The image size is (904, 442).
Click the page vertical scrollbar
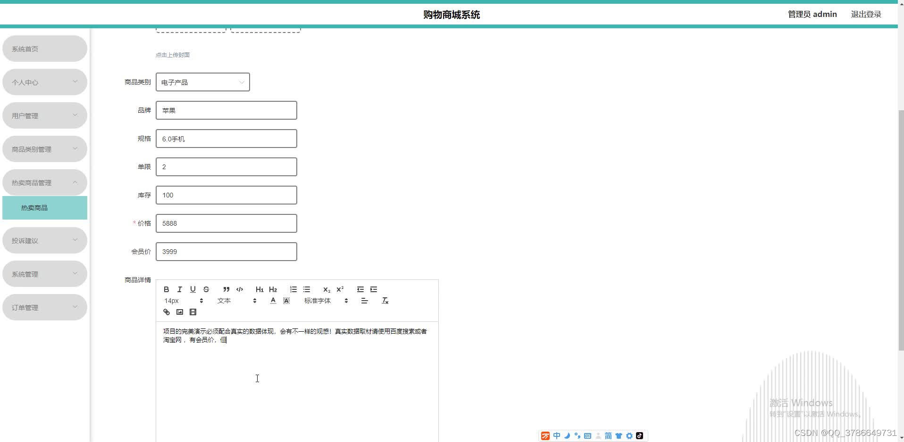pos(901,230)
